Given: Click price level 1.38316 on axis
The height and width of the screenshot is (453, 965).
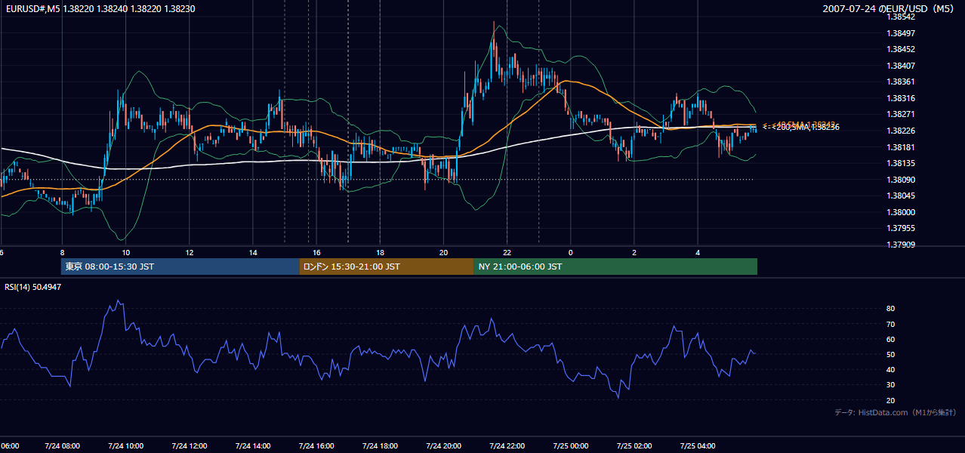Looking at the screenshot, I should click(x=902, y=98).
